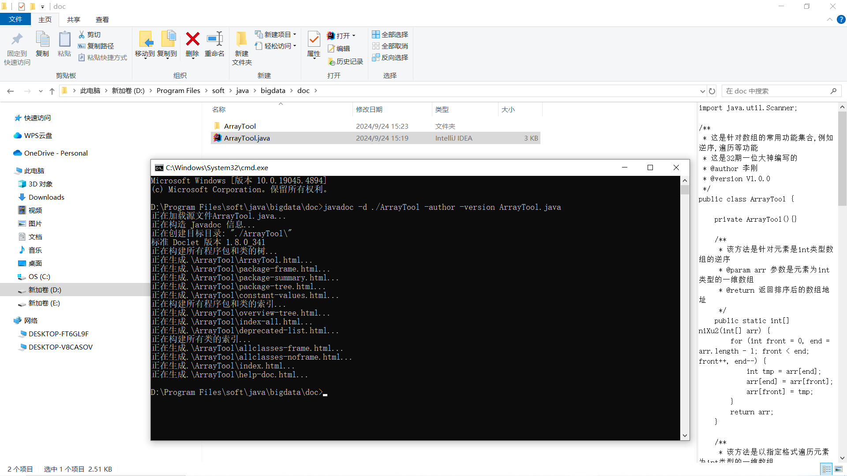847x476 pixels.
Task: Click the Delete (删除) red X icon
Action: tap(192, 40)
